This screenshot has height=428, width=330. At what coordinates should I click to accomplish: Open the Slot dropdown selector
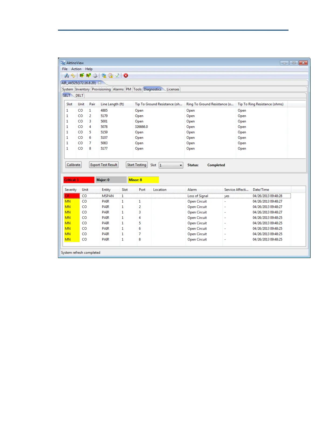tap(171, 165)
